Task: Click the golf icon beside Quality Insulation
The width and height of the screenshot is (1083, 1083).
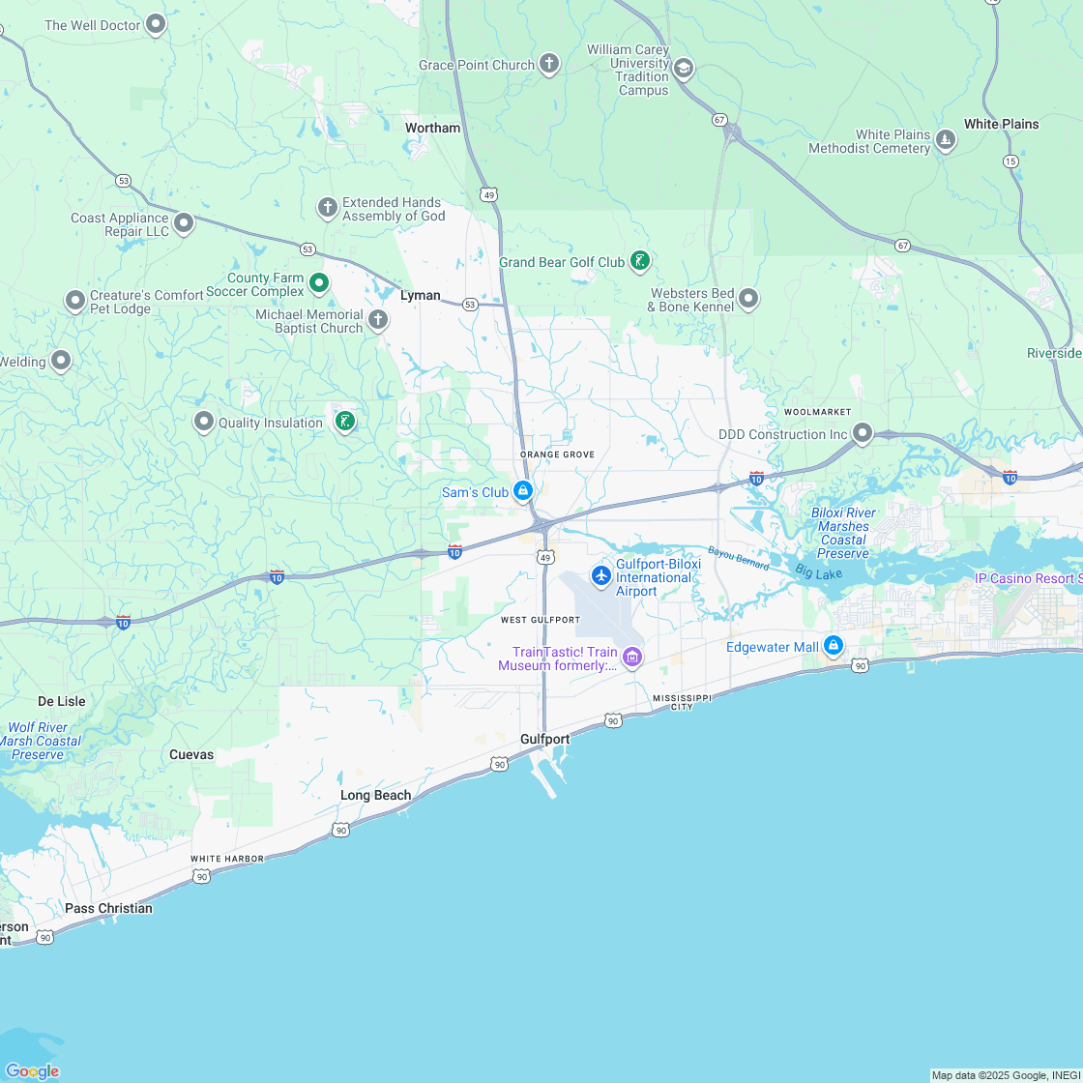Action: click(345, 422)
